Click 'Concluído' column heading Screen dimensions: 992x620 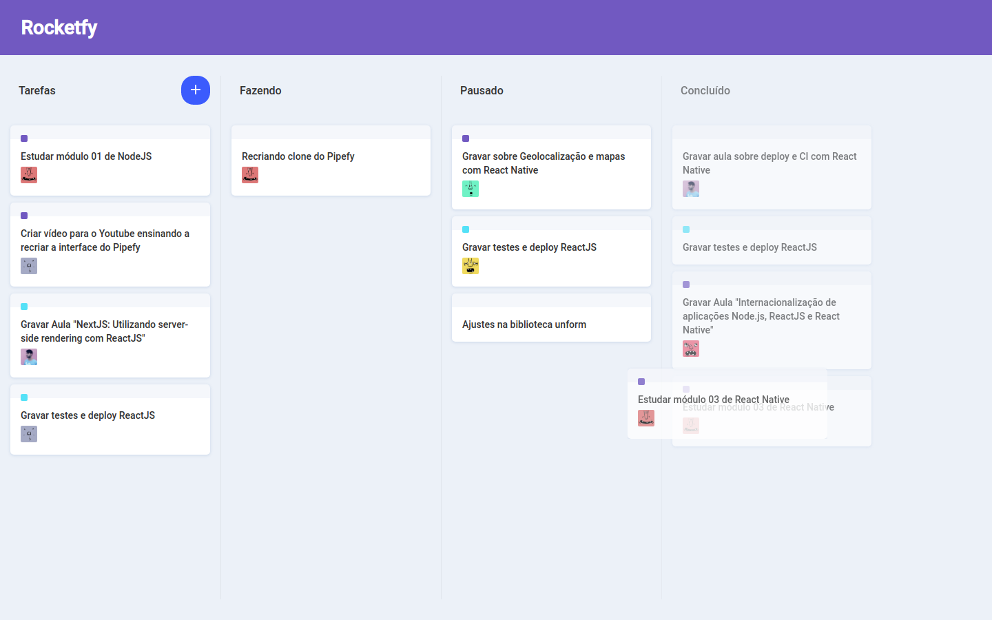pos(705,90)
